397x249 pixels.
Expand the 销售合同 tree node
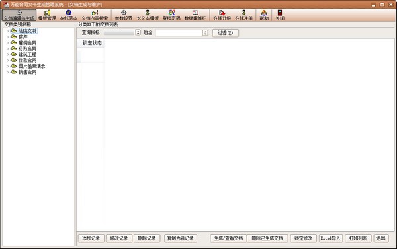click(x=7, y=72)
